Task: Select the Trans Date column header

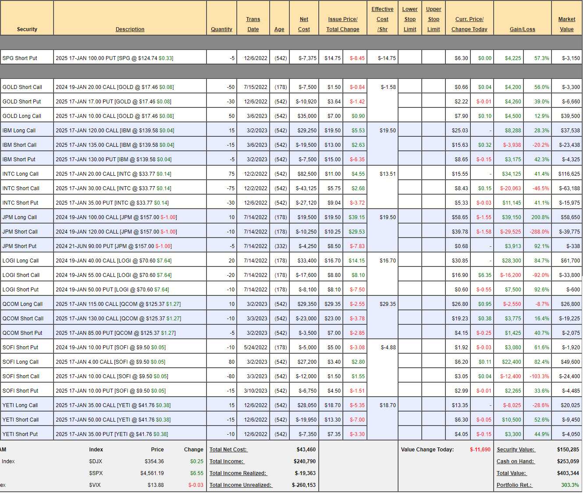Action: 253,24
